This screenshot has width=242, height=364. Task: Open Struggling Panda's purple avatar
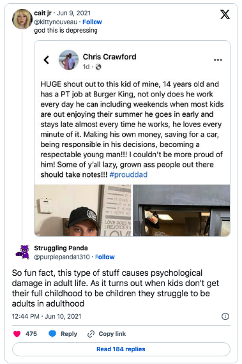tap(22, 252)
